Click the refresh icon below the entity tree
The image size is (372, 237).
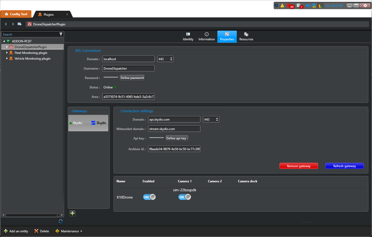[x=60, y=221]
